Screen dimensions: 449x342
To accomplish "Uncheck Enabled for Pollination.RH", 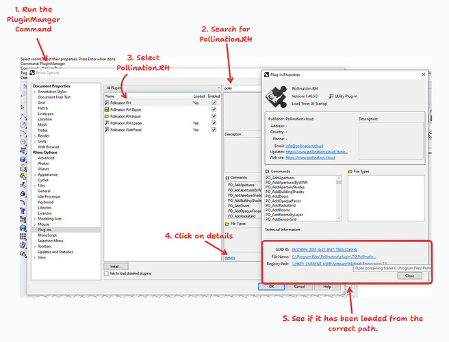I will [214, 103].
